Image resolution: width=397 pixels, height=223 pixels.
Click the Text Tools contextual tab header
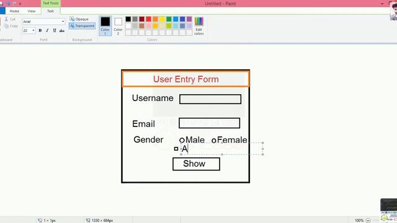pyautogui.click(x=51, y=3)
